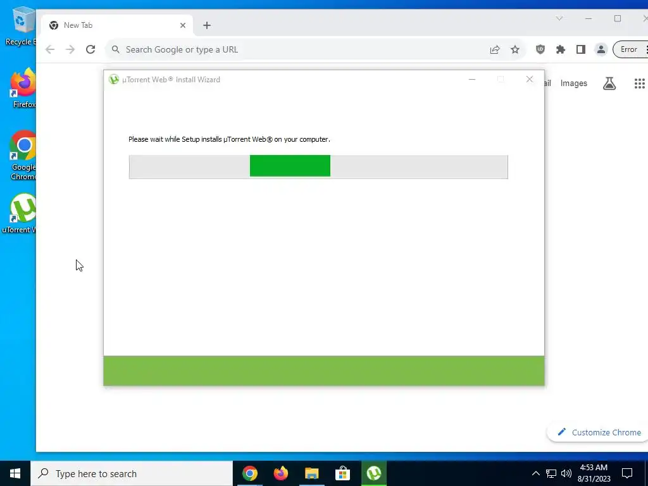
Task: Open Firefox from the taskbar
Action: pos(281,473)
